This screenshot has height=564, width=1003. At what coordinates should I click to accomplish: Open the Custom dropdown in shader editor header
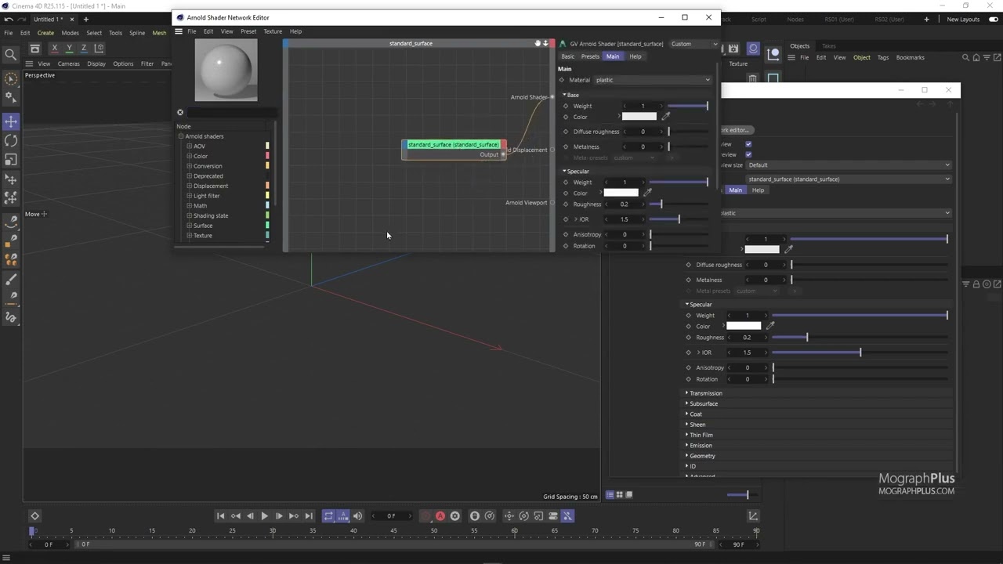tap(693, 44)
